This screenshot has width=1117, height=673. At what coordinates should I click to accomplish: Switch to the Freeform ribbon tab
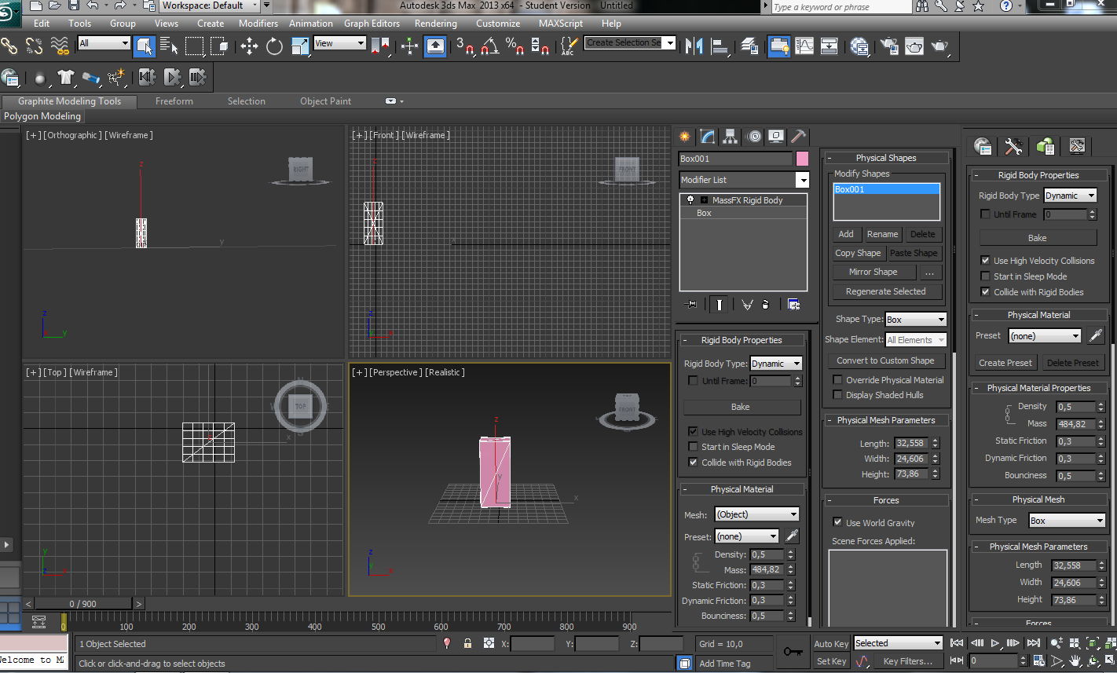point(174,101)
